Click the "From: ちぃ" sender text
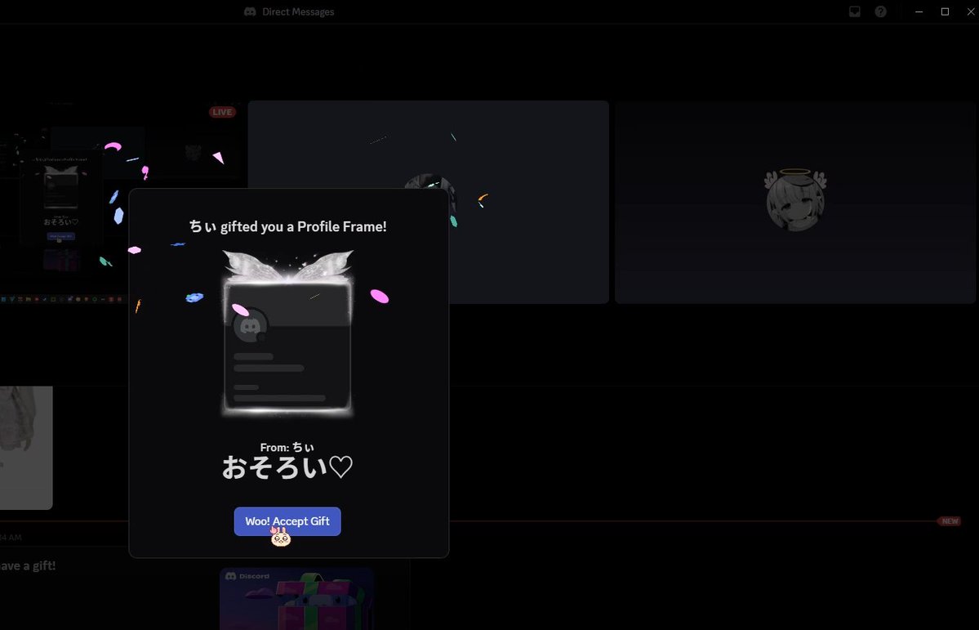 pyautogui.click(x=287, y=448)
